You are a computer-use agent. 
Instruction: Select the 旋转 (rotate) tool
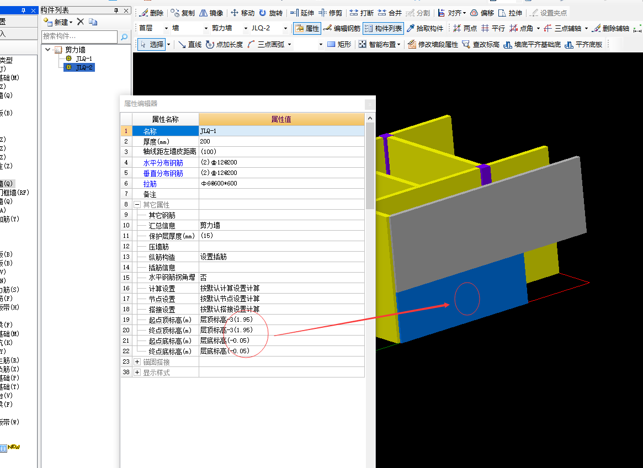click(270, 13)
